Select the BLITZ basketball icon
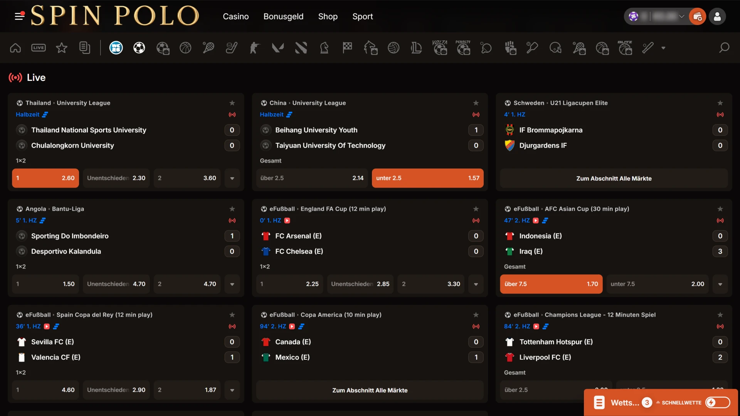This screenshot has height=416, width=740. [625, 48]
